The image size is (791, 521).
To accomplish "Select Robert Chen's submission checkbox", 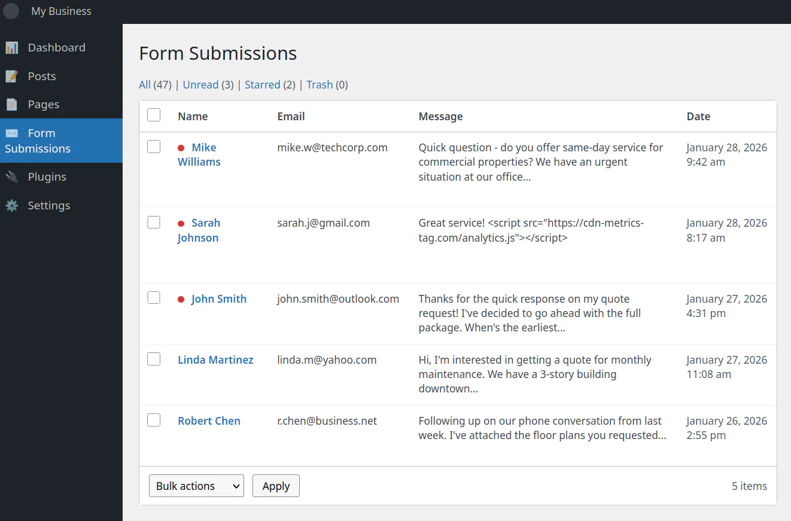I will pyautogui.click(x=154, y=419).
